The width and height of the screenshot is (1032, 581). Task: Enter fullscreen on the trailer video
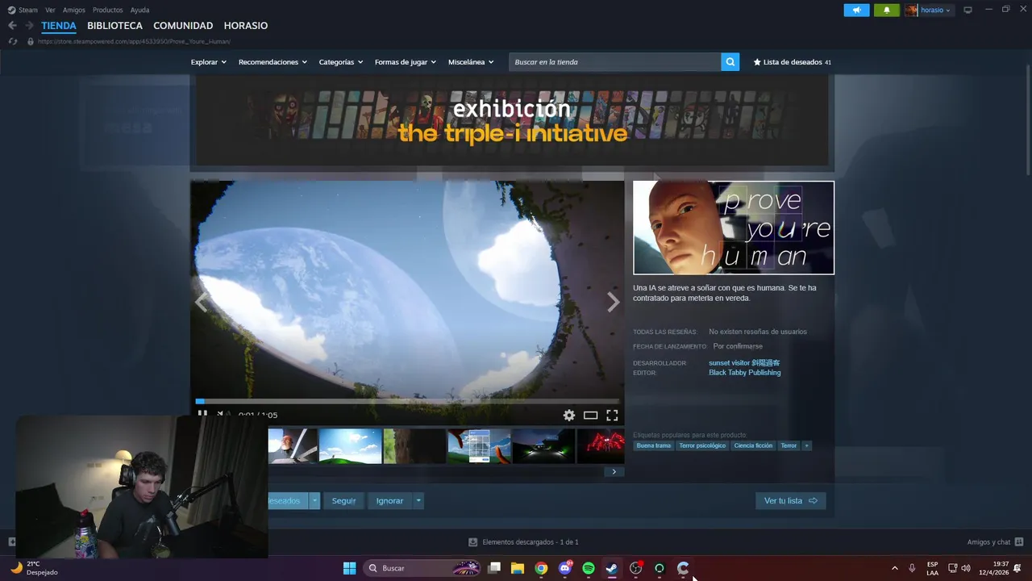pos(612,415)
